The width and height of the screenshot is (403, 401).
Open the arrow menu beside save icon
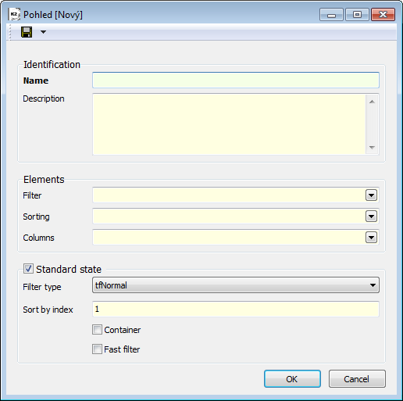point(43,32)
